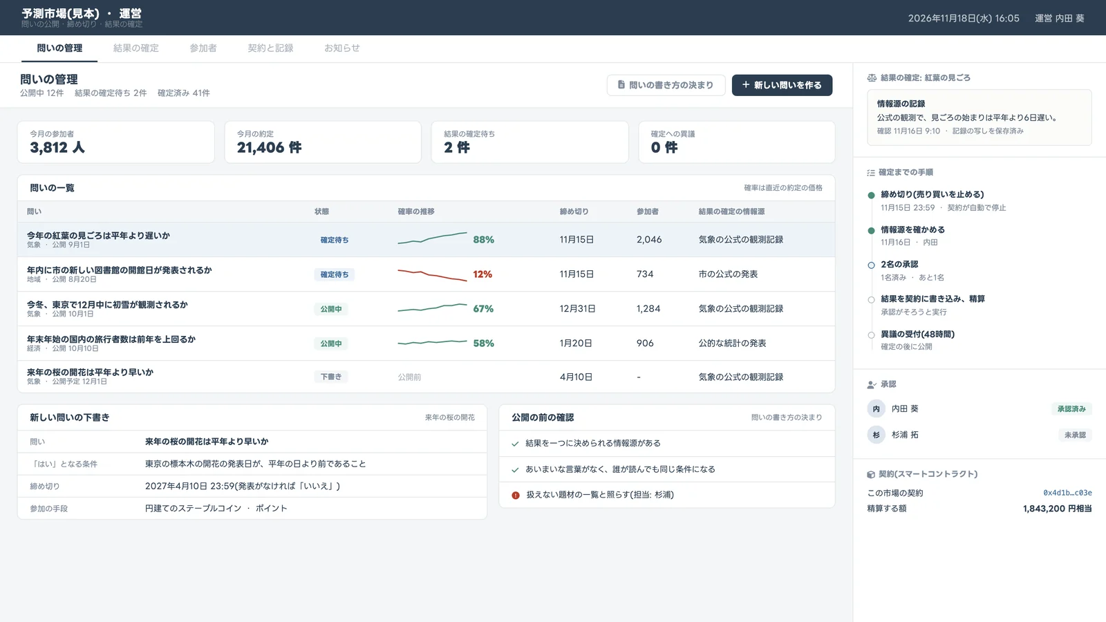Viewport: 1106px width, 622px height.
Task: Click the cube icon beside 契約(スマートコントラクト)
Action: [871, 475]
